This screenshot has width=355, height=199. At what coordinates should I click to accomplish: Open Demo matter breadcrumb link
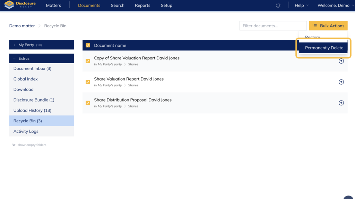click(22, 26)
